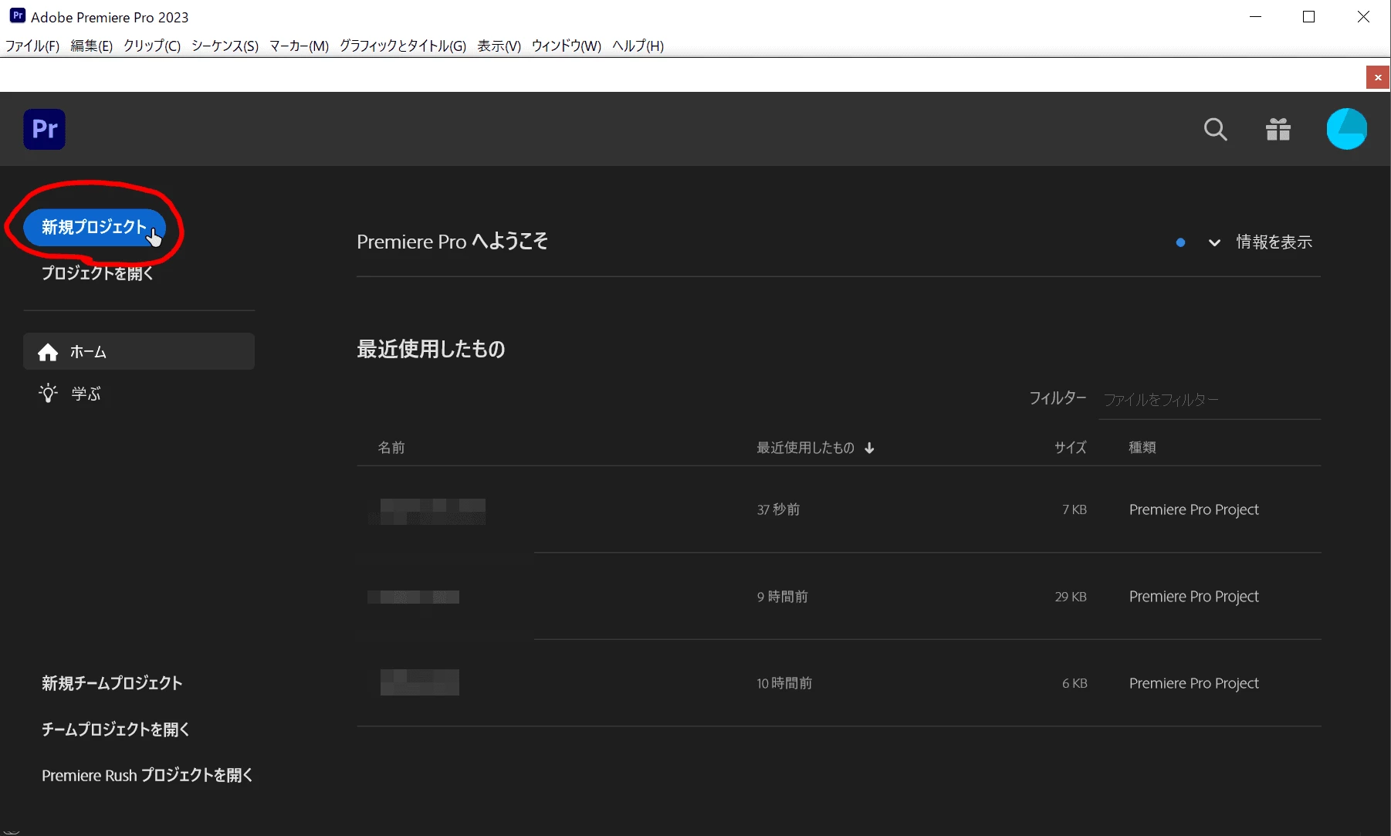Open the user account avatar

pos(1346,129)
